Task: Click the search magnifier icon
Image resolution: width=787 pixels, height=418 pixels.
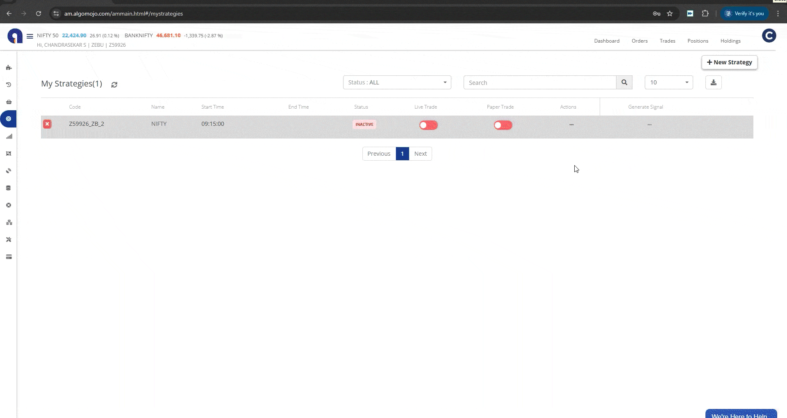Action: [624, 82]
